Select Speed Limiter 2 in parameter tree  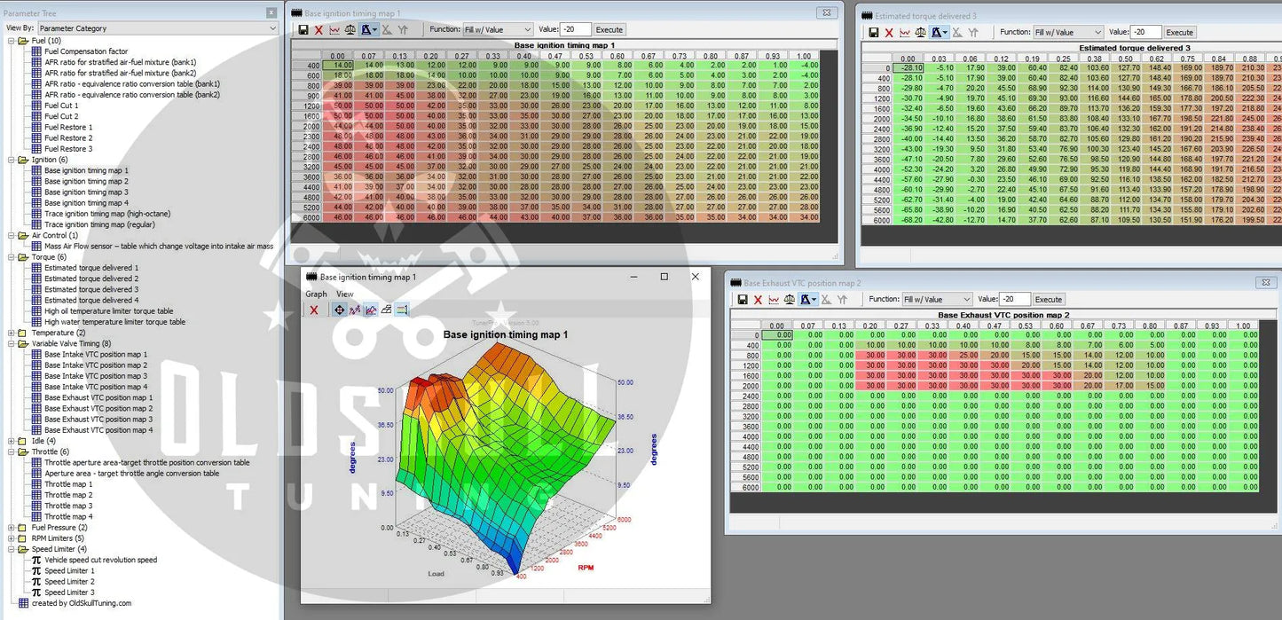pyautogui.click(x=69, y=582)
